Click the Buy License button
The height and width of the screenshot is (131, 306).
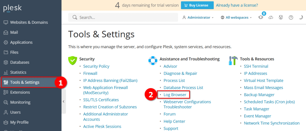[x=197, y=5]
